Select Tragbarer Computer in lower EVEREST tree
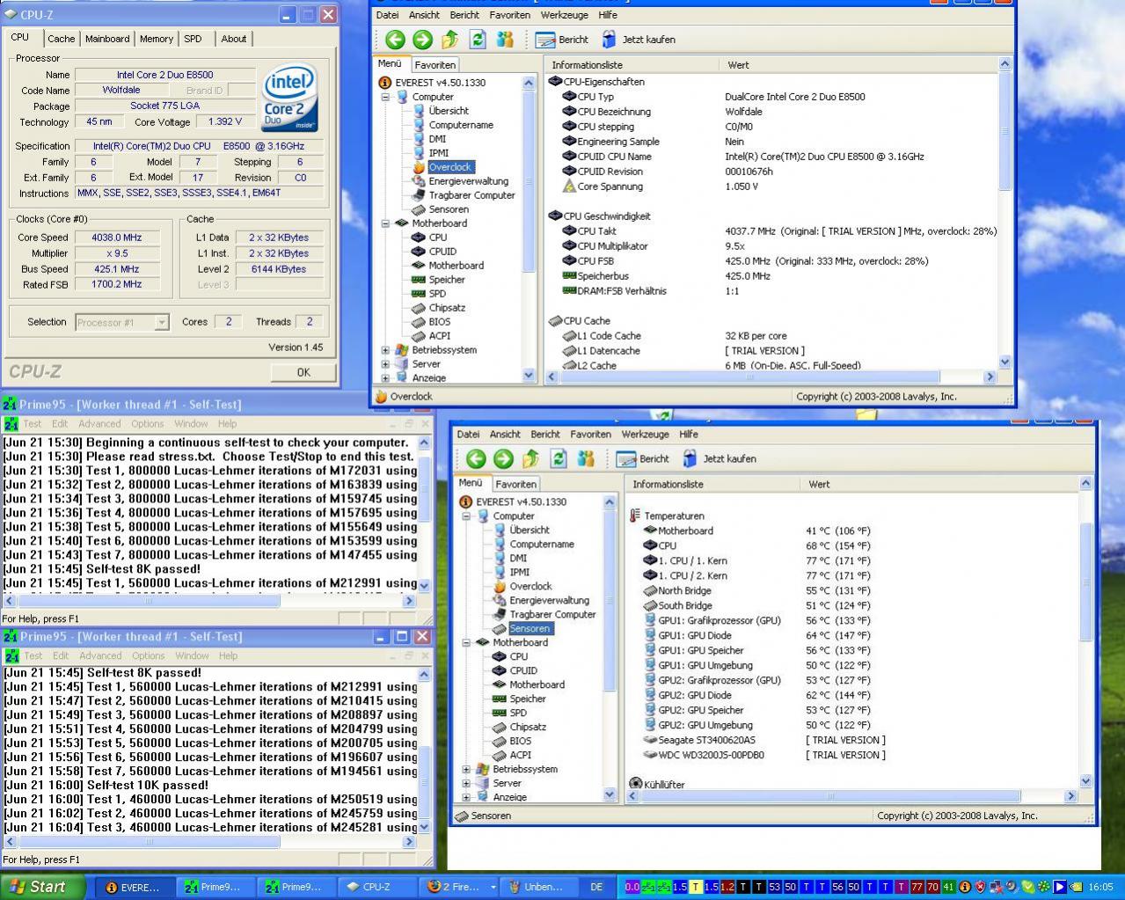The height and width of the screenshot is (900, 1125). 552,614
